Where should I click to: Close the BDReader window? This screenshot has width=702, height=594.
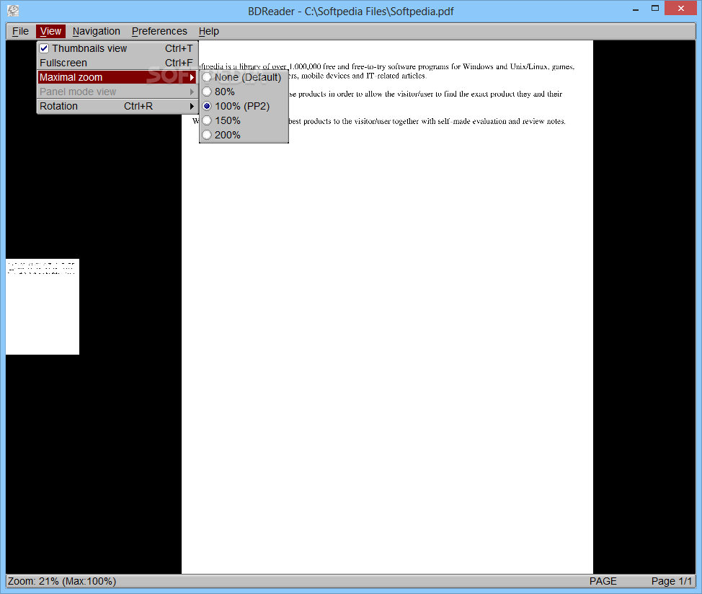pos(680,9)
